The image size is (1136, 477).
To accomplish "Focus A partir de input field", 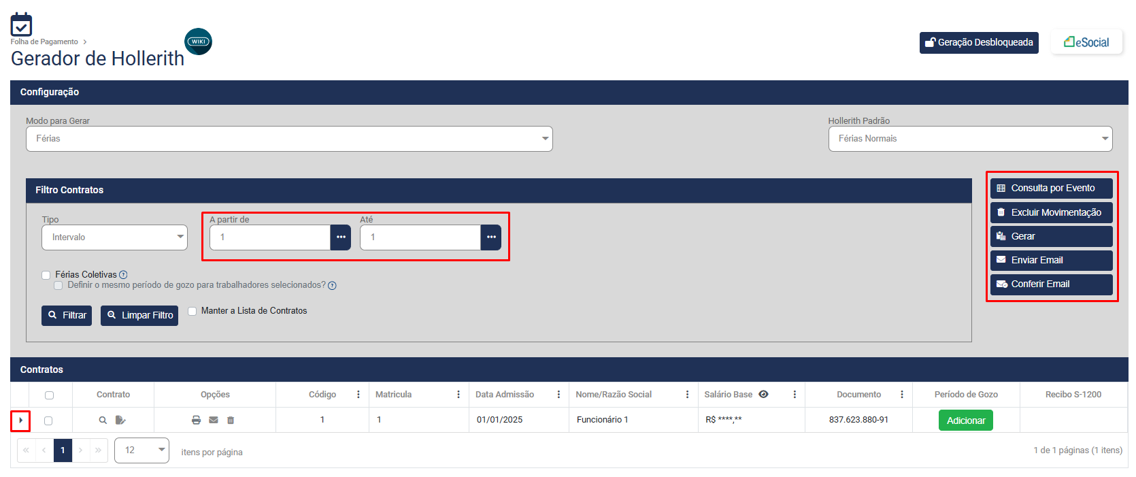I will 270,237.
